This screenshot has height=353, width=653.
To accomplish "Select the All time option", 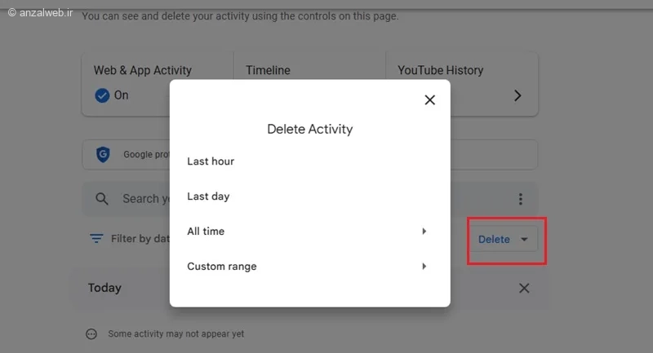I will (x=206, y=232).
